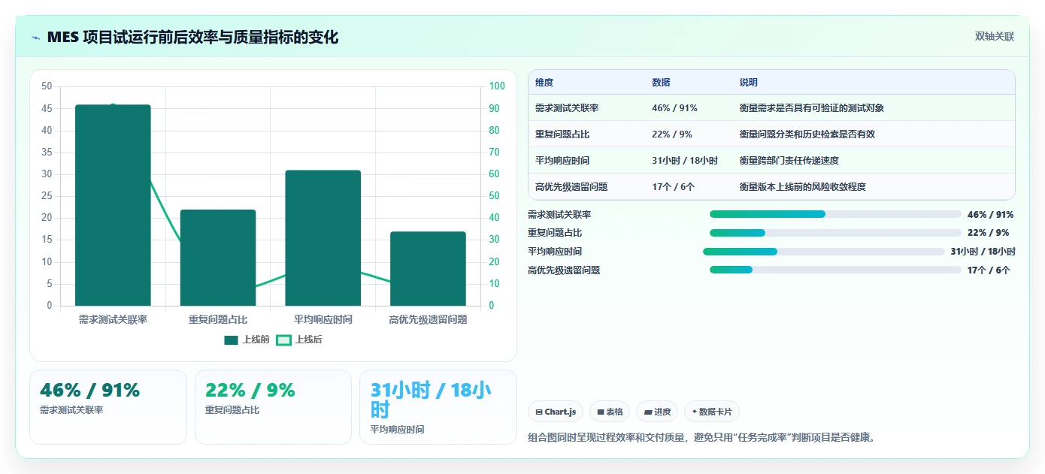Click the description 衡量跨部门责任传递速度

[x=789, y=161]
